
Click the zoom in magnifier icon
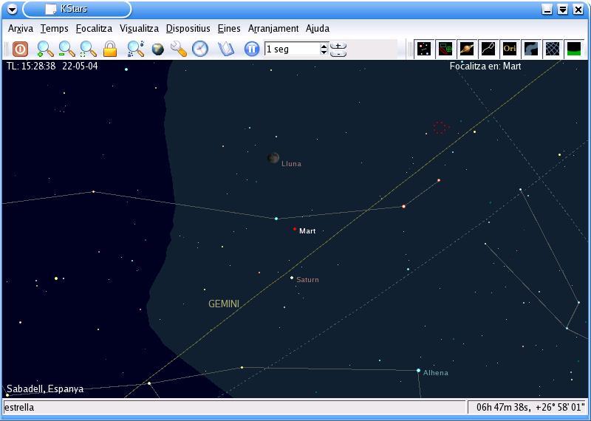tap(45, 49)
